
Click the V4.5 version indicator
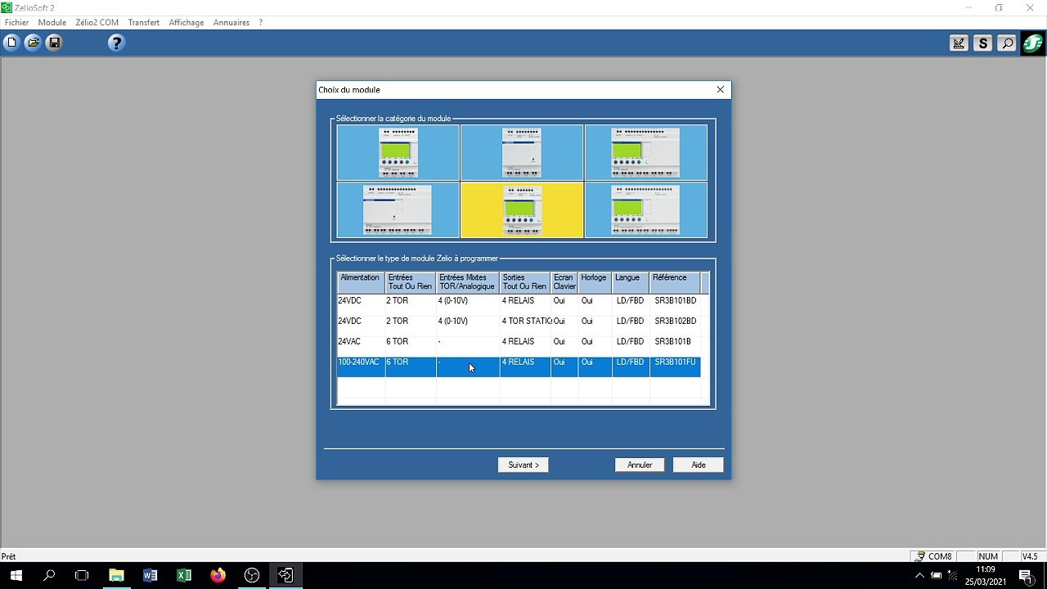coord(1029,556)
